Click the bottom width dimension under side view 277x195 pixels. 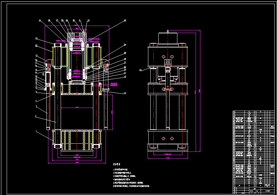point(168,158)
